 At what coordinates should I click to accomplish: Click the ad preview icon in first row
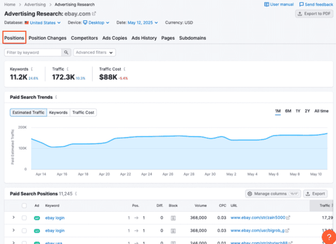point(37,218)
